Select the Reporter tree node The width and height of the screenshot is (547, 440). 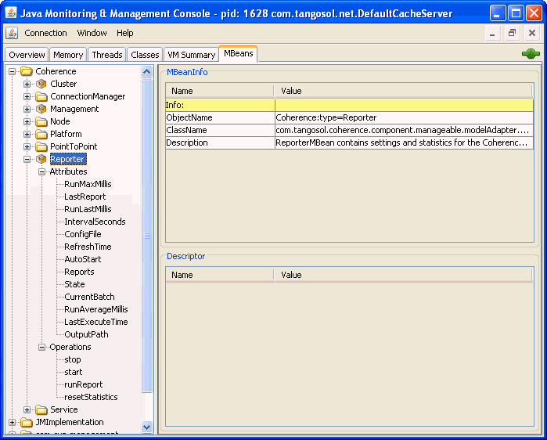click(x=67, y=159)
